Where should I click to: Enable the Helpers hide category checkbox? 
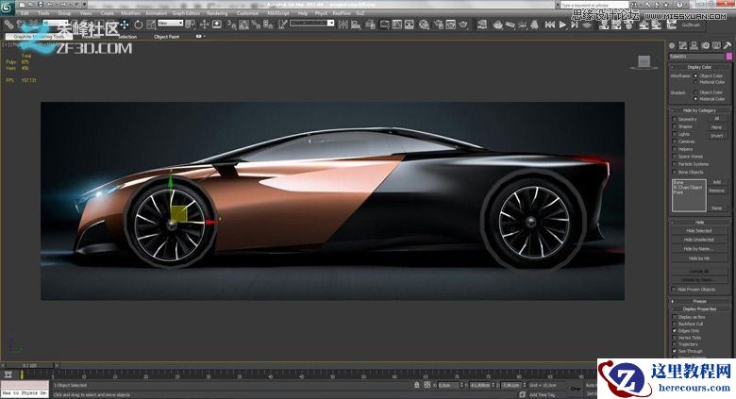(x=675, y=149)
